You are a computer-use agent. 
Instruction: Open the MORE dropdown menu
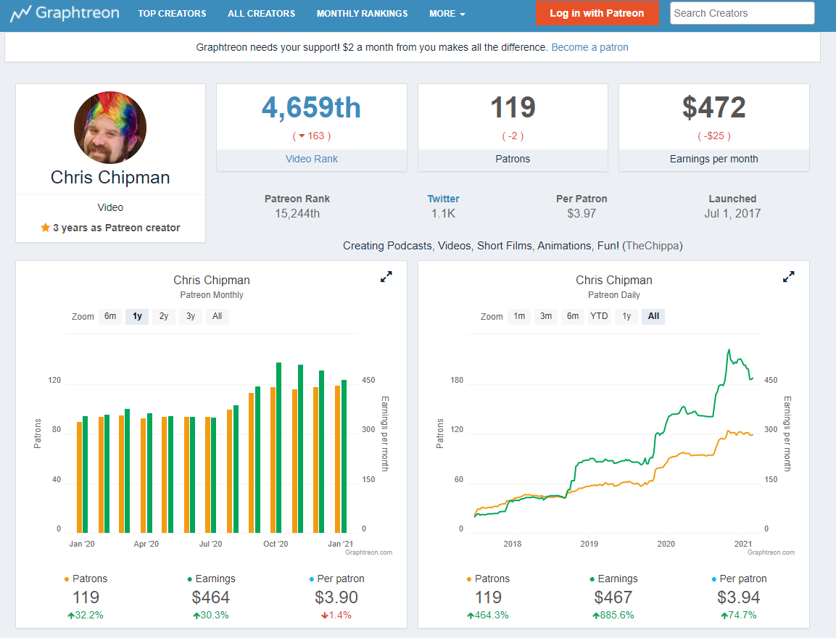(x=447, y=14)
